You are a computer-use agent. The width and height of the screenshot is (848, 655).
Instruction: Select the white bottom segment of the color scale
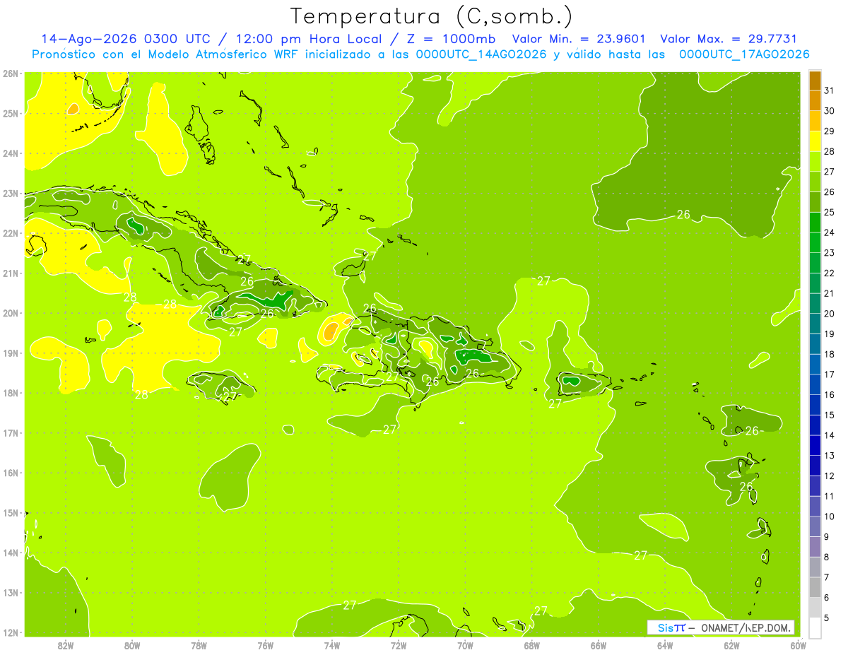(x=815, y=627)
